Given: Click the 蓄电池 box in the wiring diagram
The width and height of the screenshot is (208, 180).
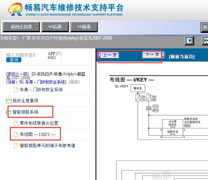Looking at the screenshot, I should point(138,88).
